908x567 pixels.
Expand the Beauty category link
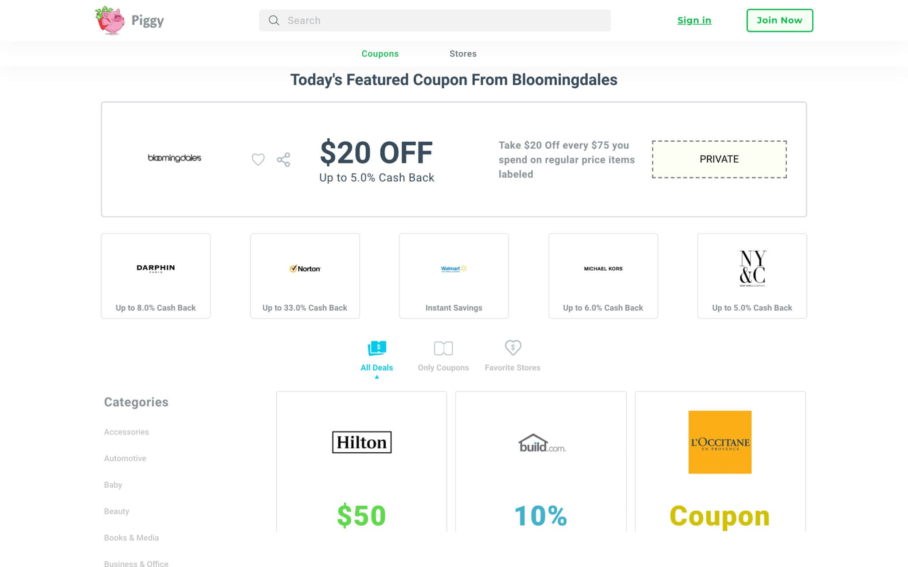[116, 511]
